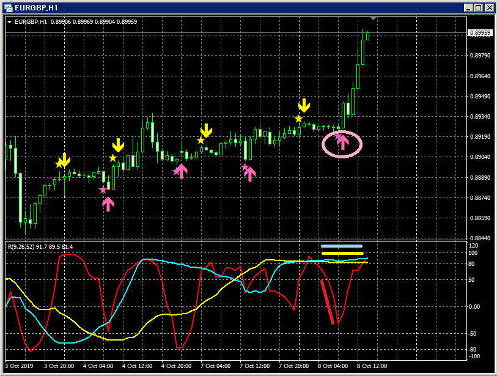Click the 7 Oct 12:00 time label
This screenshot has width=497, height=376.
(254, 366)
